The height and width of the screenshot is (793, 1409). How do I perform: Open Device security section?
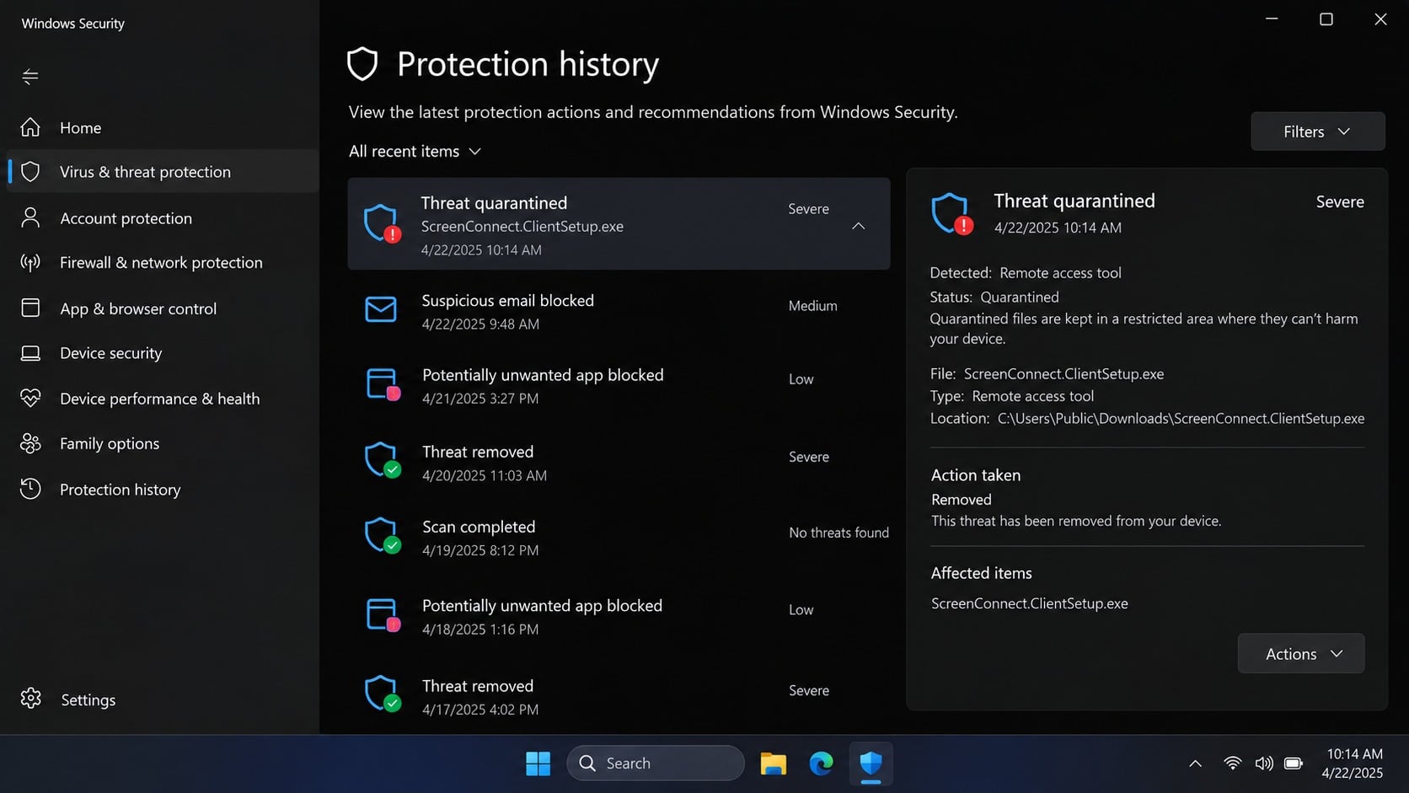163,353
